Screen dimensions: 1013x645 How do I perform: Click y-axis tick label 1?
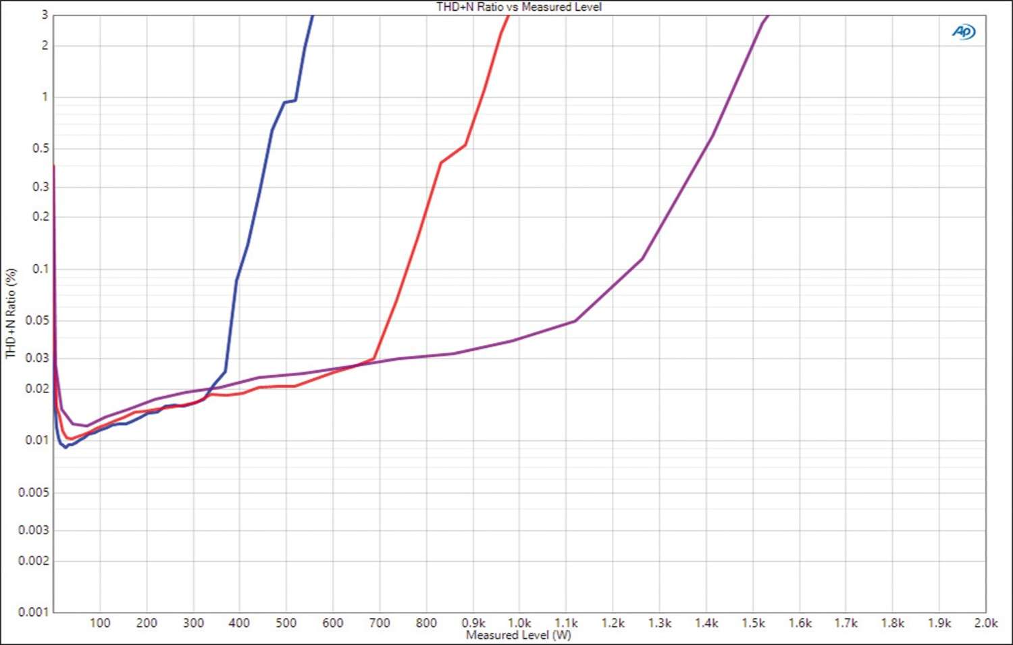pos(45,97)
